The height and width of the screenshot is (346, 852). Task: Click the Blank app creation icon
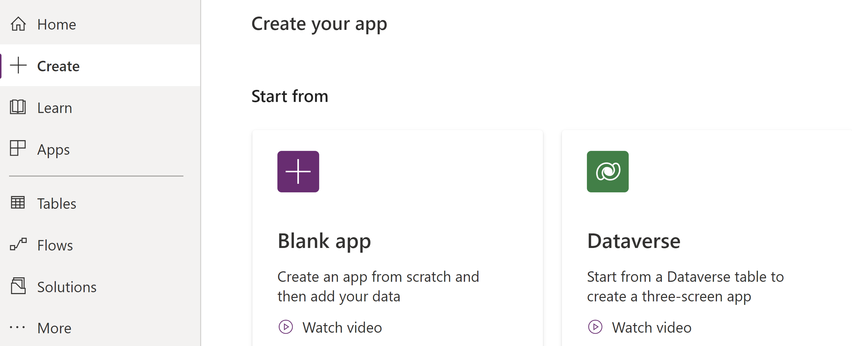coord(298,171)
